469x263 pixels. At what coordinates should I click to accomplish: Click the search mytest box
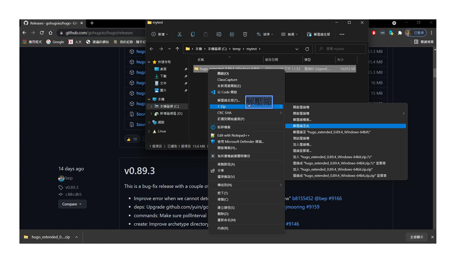pyautogui.click(x=340, y=49)
